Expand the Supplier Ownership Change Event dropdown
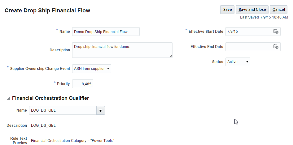This screenshot has width=293, height=145. (91, 69)
